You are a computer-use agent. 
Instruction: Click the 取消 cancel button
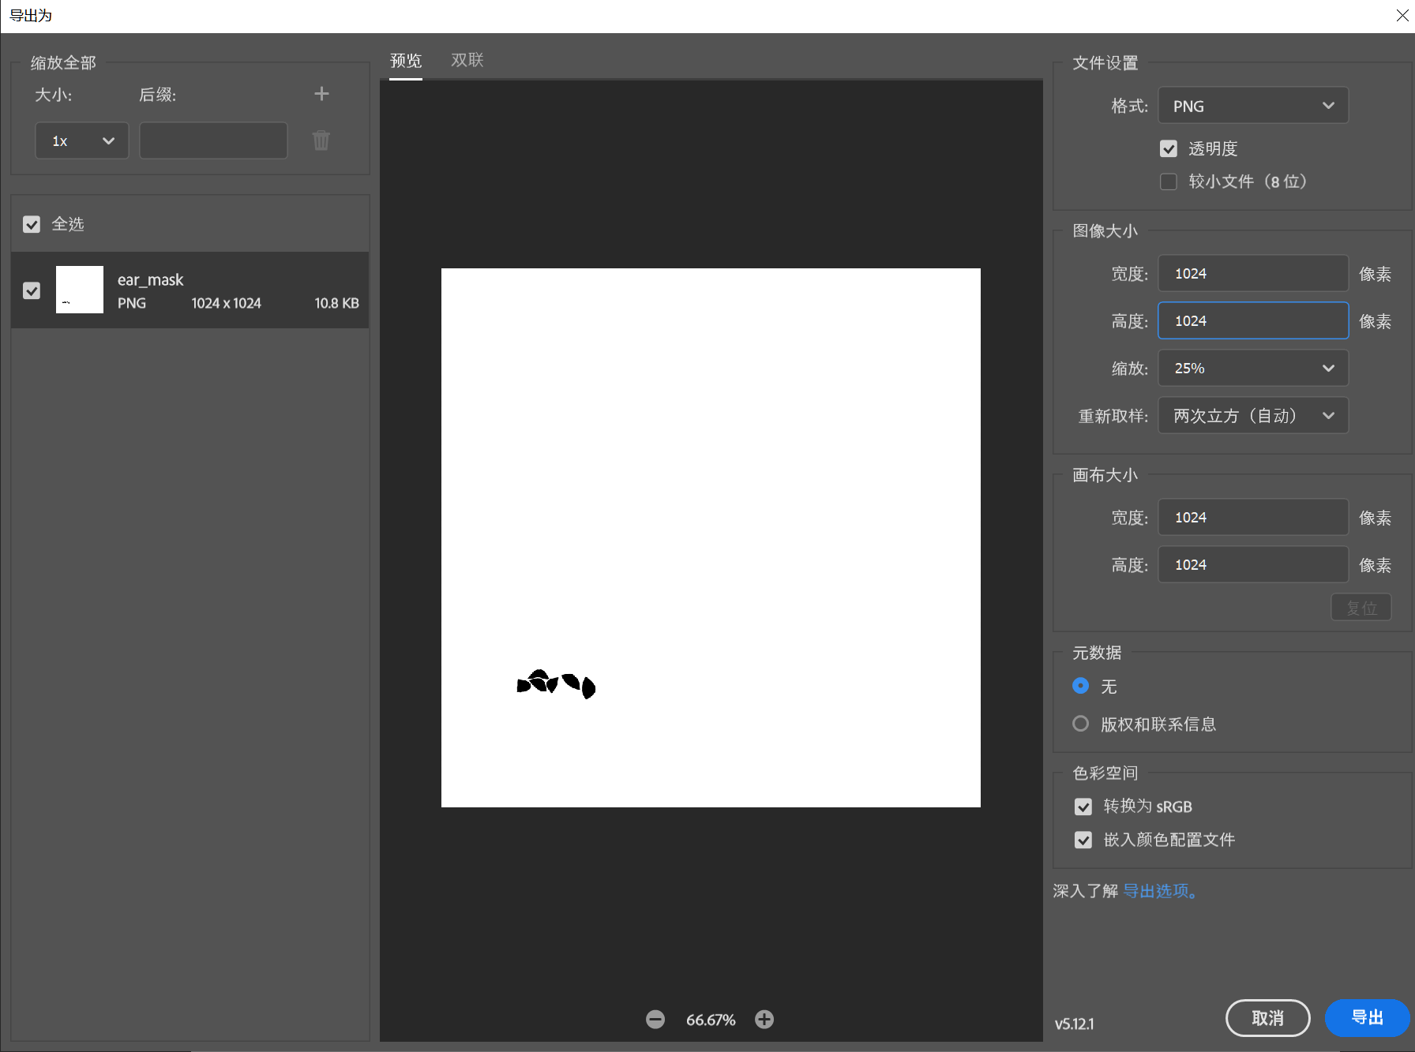point(1267,1018)
